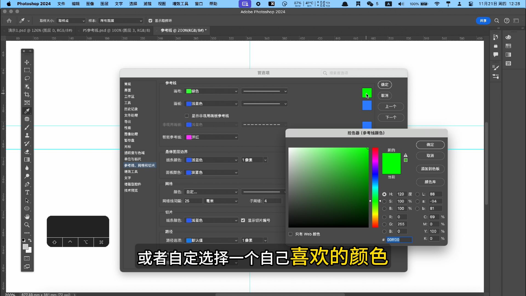Click 上一个 in preferences dialog
This screenshot has height=296, width=526.
391,107
